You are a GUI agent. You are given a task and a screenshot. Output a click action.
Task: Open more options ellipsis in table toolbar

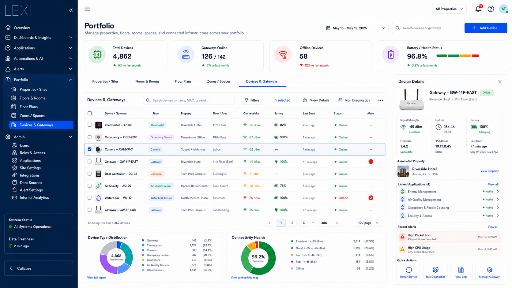point(380,100)
